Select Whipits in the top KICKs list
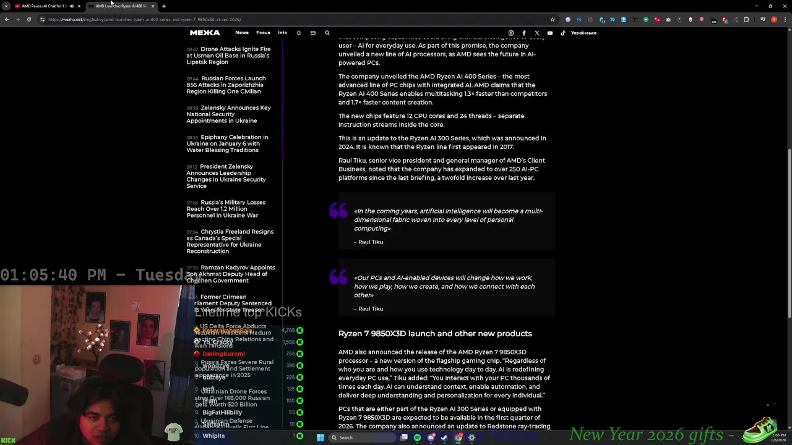Screen dimensions: 792x445 click(213, 436)
